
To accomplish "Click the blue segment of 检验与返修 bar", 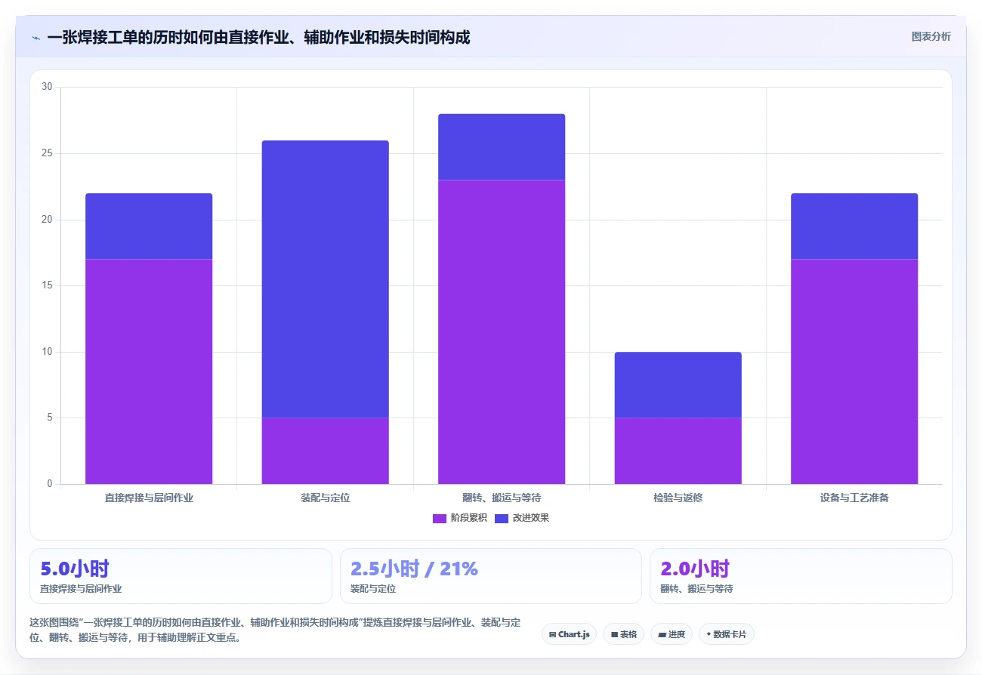I will [678, 385].
